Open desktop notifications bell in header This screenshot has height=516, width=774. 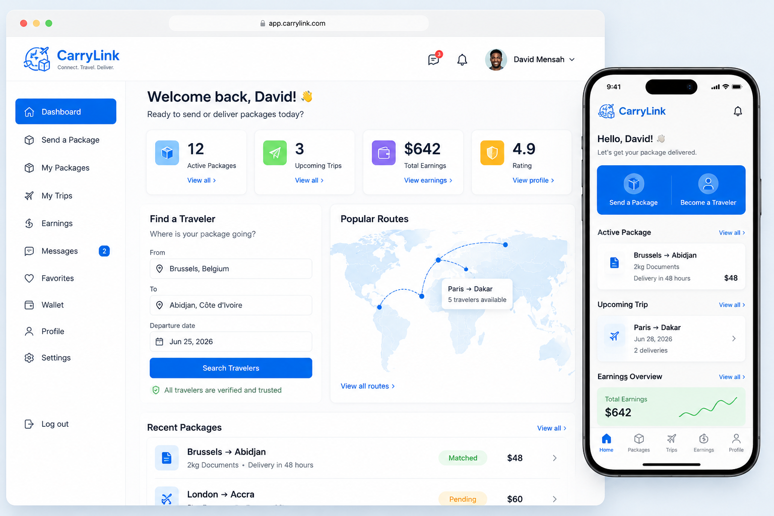click(x=462, y=60)
